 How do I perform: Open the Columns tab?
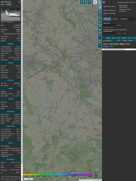(124, 19)
